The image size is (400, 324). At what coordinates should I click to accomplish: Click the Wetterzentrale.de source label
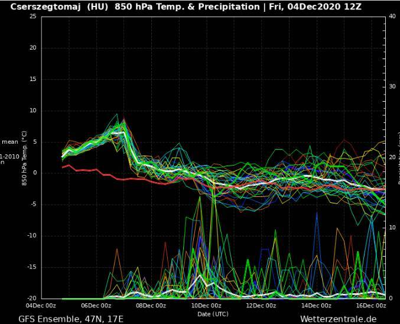click(337, 319)
